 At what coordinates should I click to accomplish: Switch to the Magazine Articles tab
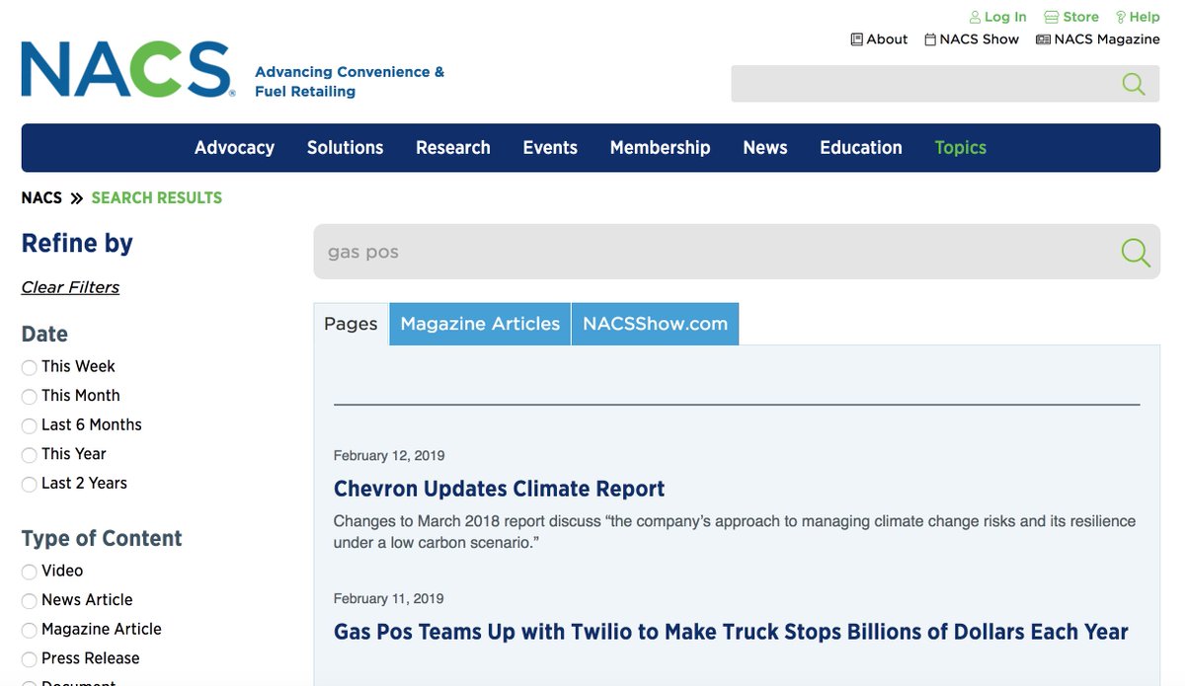480,324
